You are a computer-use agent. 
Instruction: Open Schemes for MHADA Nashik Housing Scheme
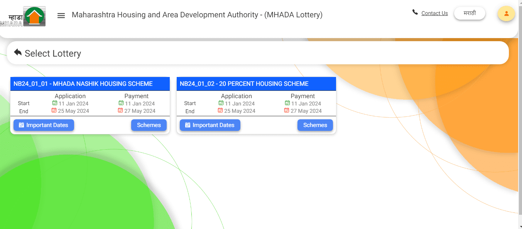149,125
